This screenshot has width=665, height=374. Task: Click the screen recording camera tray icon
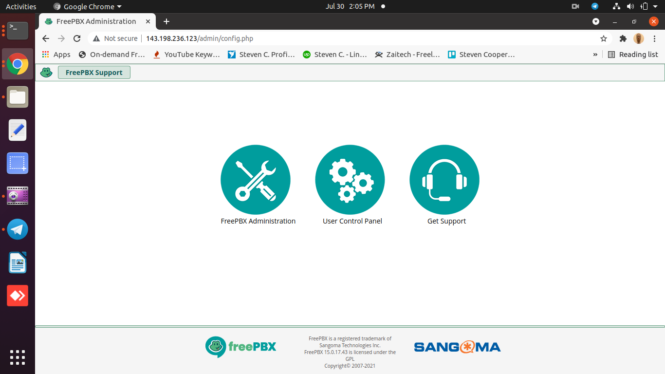tap(575, 6)
